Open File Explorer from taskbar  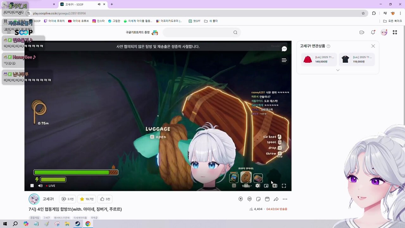[67, 224]
